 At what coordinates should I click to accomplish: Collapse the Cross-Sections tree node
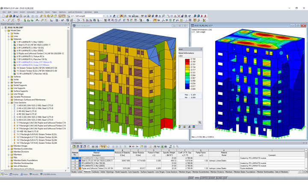[9, 103]
